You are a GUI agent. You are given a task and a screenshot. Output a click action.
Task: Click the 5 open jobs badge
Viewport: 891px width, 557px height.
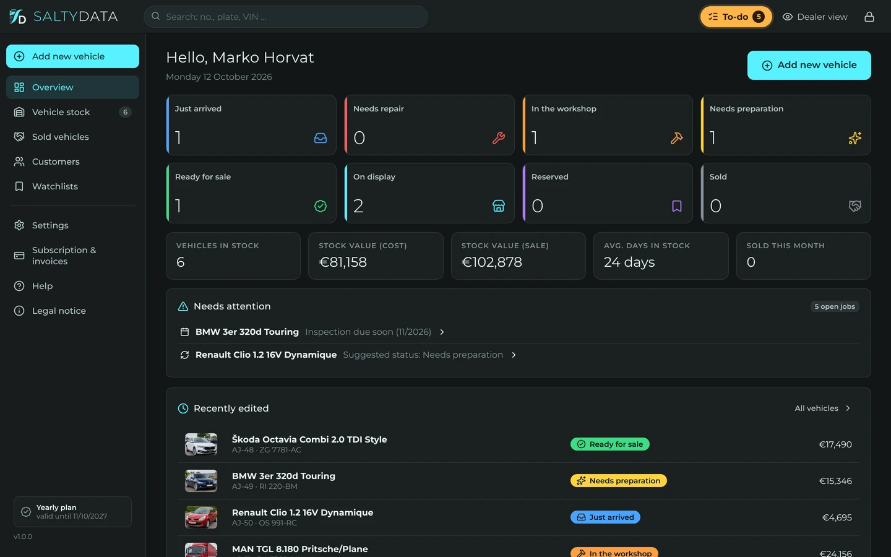point(835,306)
